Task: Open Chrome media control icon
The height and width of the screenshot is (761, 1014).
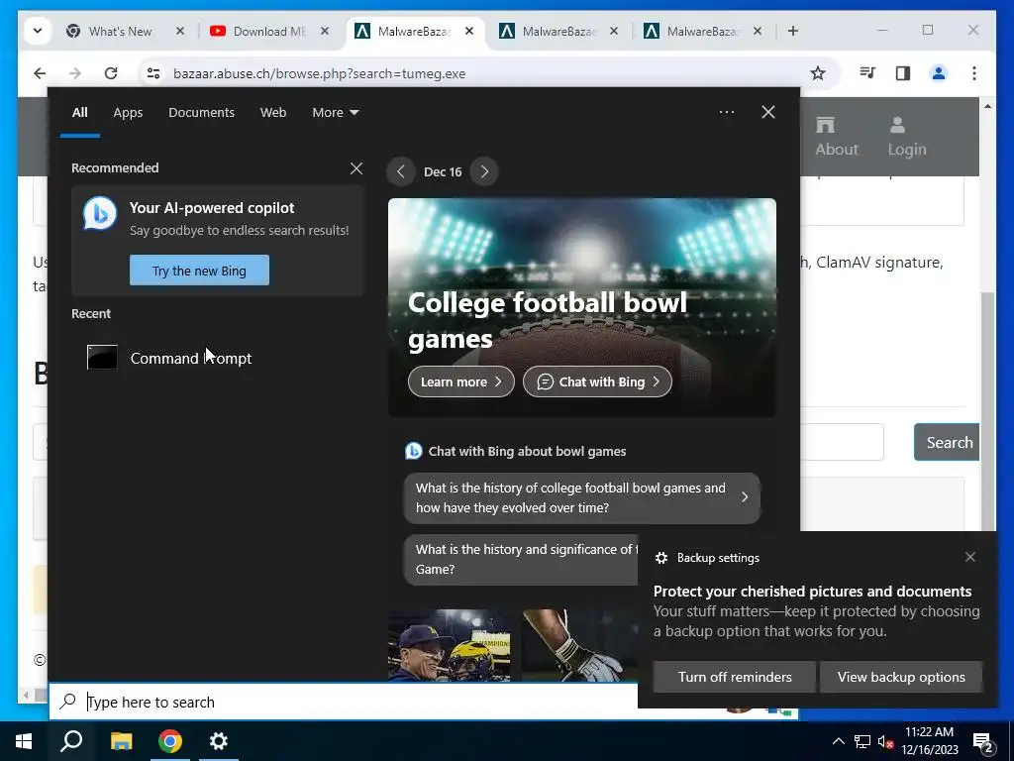Action: pos(867,73)
